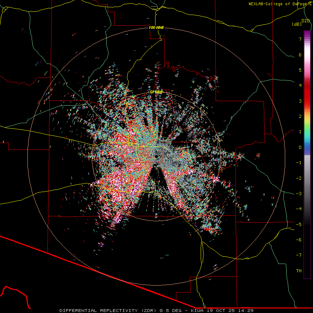Click the 3 value on the color scale
Viewport: 313px width, 313px height.
(x=300, y=101)
